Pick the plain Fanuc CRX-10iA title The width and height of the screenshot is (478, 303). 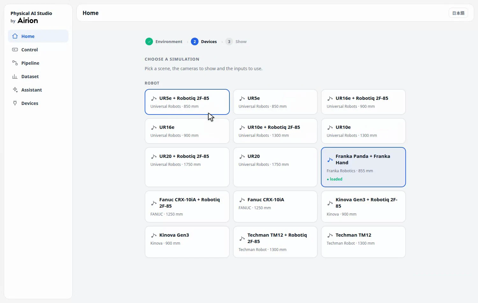coord(266,200)
